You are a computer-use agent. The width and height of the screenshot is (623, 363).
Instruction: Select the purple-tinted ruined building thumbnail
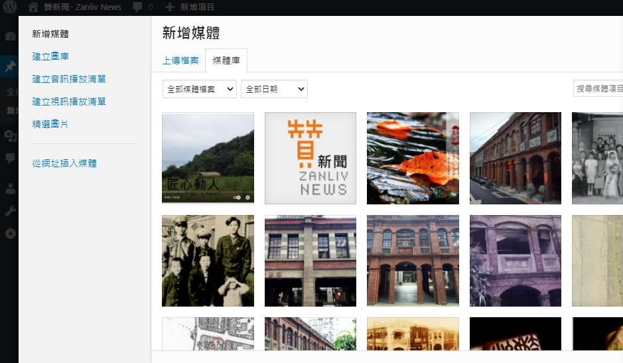[516, 261]
